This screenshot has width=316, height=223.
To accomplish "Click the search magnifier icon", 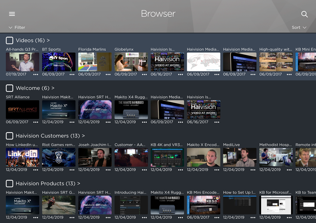I will pyautogui.click(x=304, y=14).
